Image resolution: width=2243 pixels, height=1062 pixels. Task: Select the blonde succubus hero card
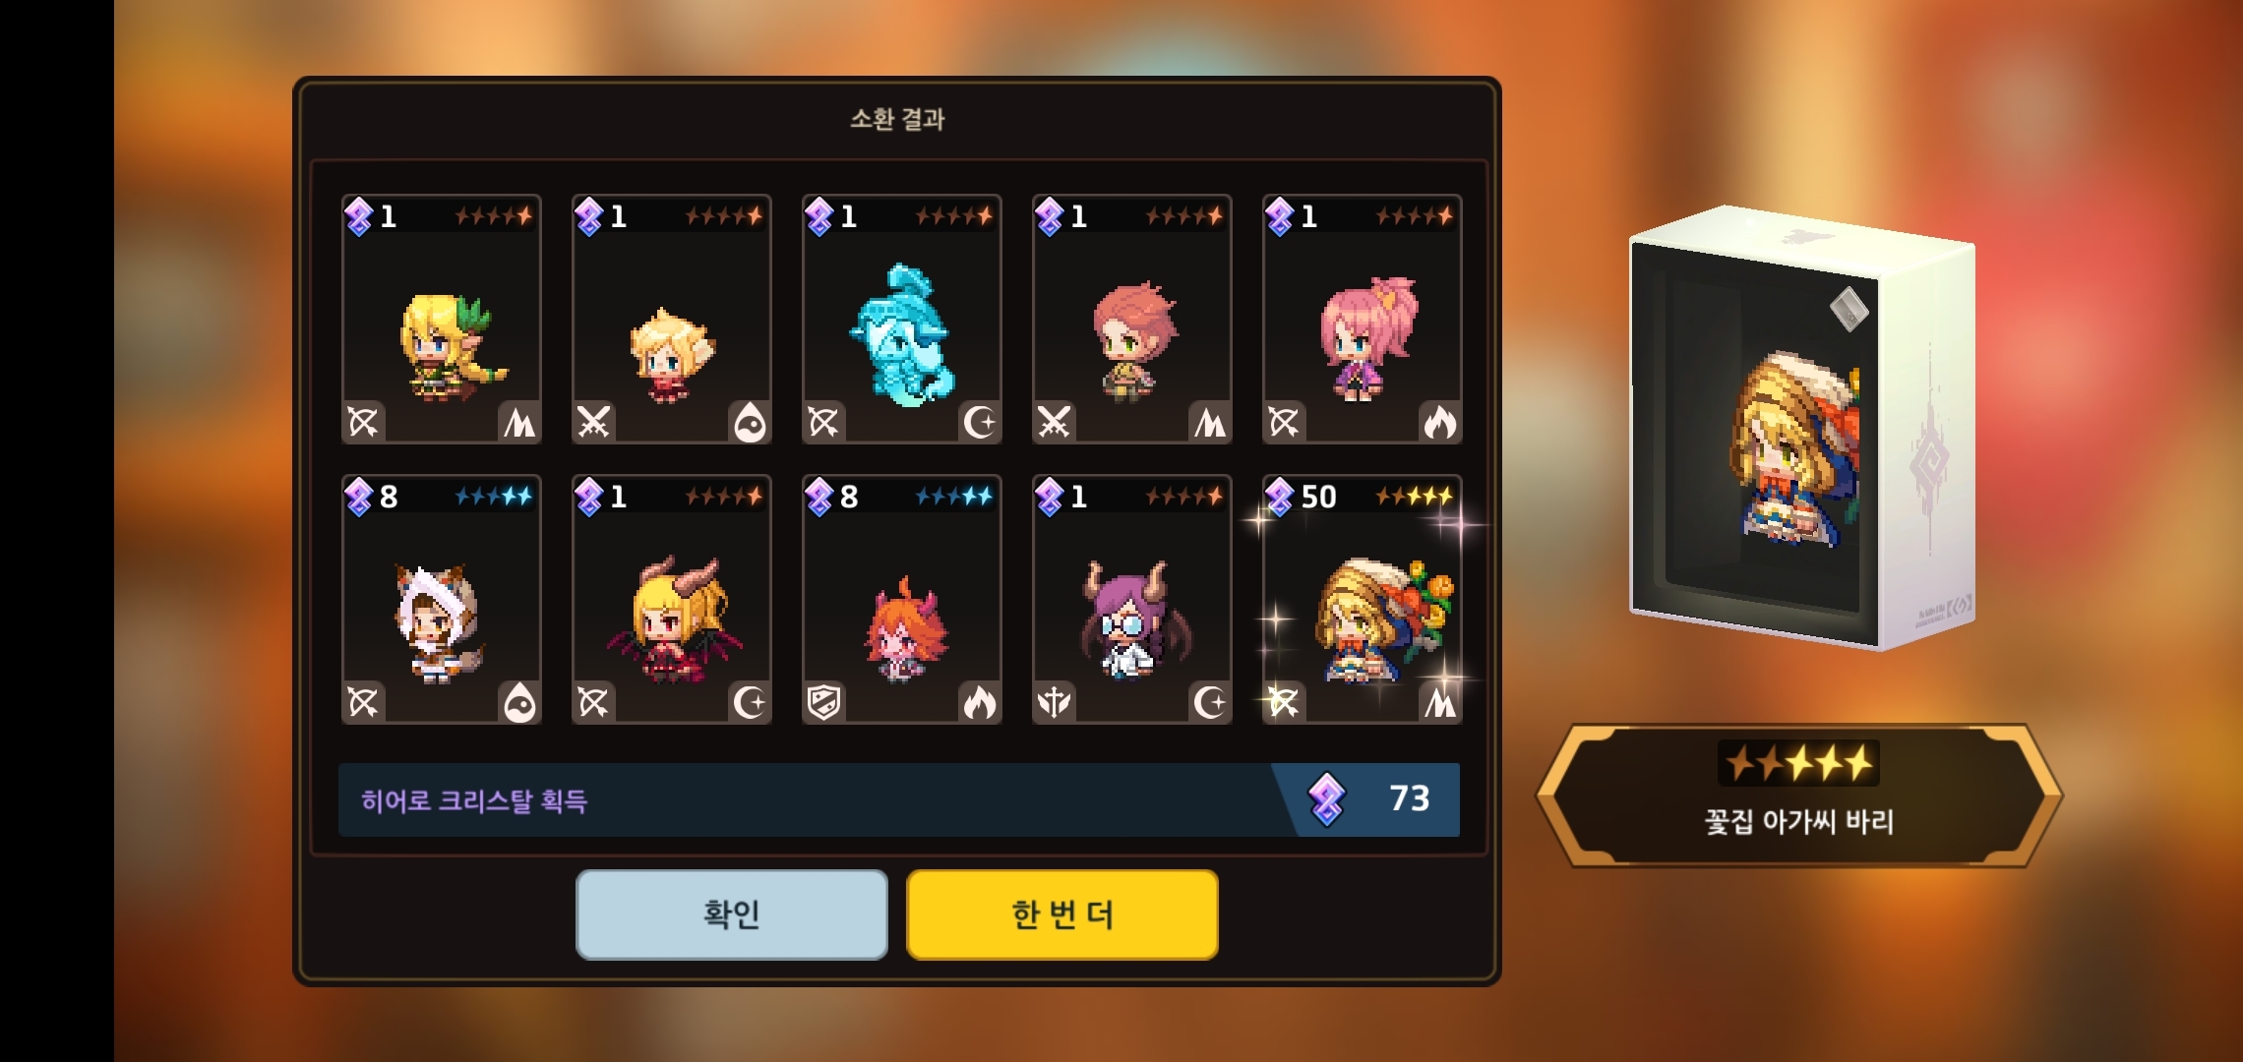[x=672, y=600]
